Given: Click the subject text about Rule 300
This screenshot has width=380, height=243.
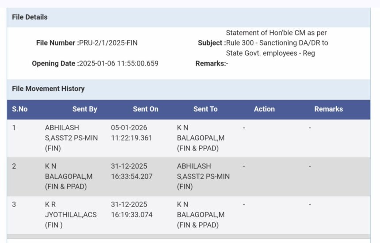Looking at the screenshot, I should coord(277,43).
